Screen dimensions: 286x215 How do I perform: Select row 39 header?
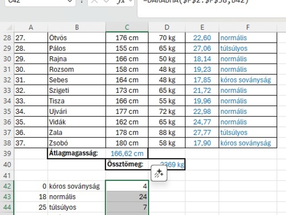(x=7, y=154)
